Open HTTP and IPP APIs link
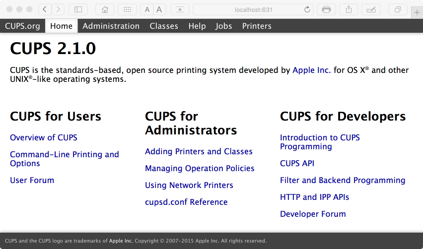 pyautogui.click(x=314, y=197)
